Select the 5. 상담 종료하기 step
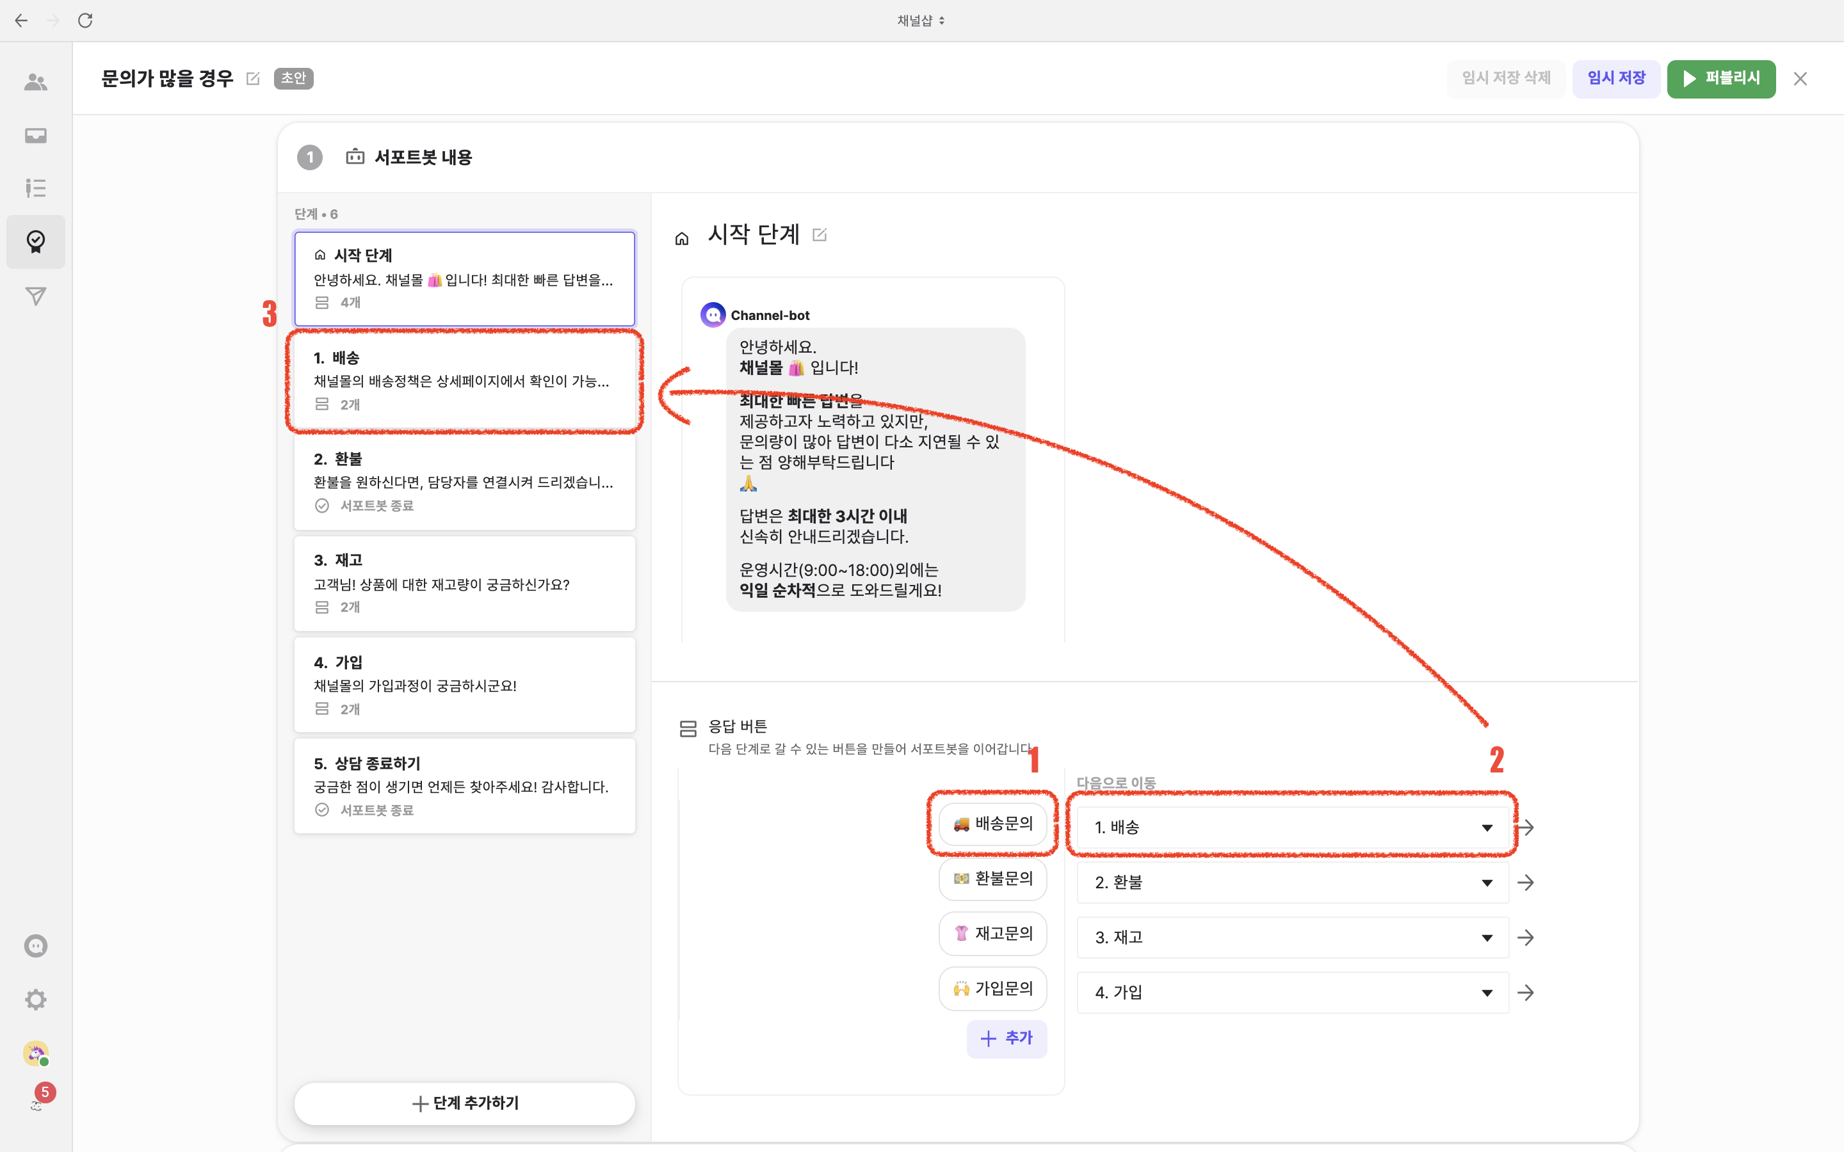The image size is (1844, 1152). (464, 785)
